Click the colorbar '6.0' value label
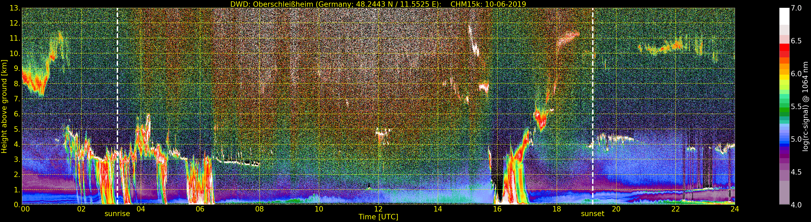 [796, 74]
